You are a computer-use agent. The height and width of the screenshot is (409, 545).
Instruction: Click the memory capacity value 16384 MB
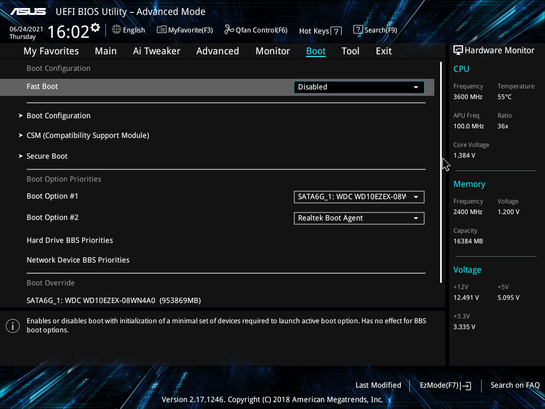[x=468, y=241]
